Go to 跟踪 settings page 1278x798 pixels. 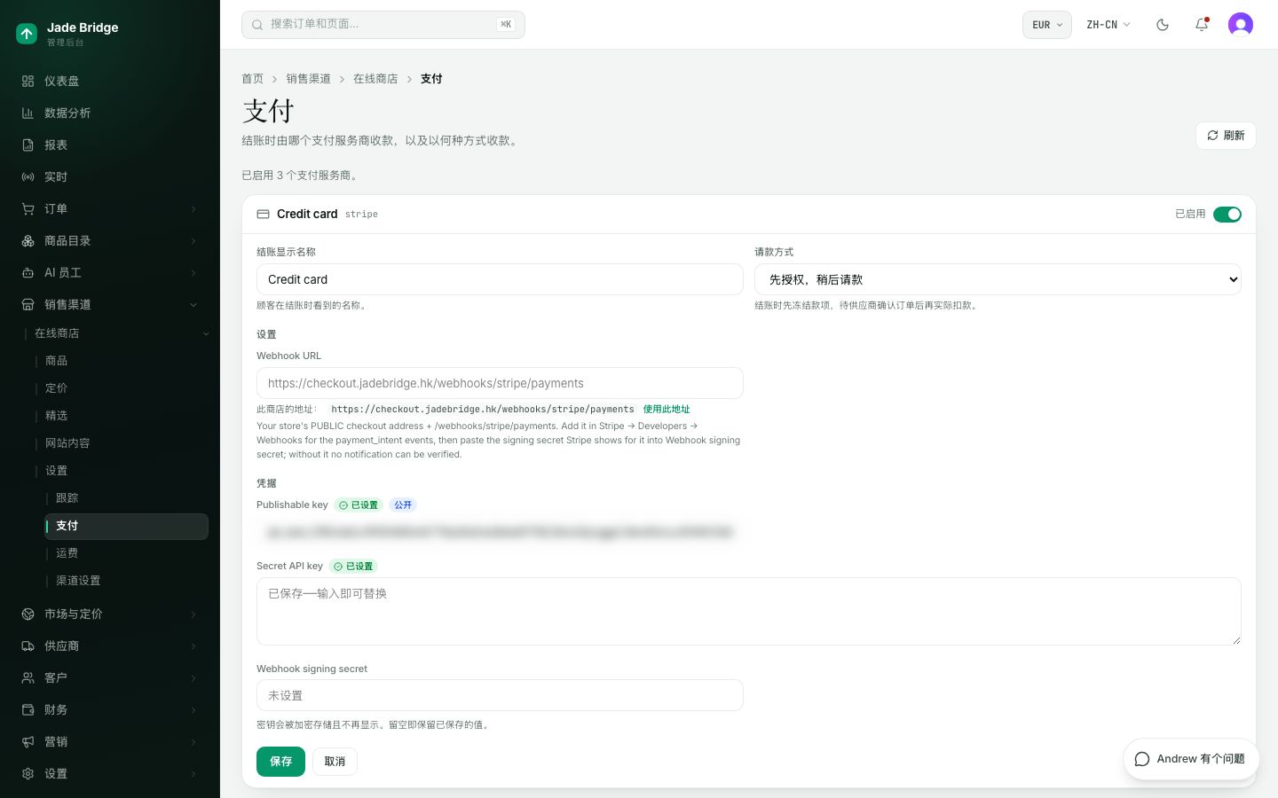pyautogui.click(x=127, y=498)
